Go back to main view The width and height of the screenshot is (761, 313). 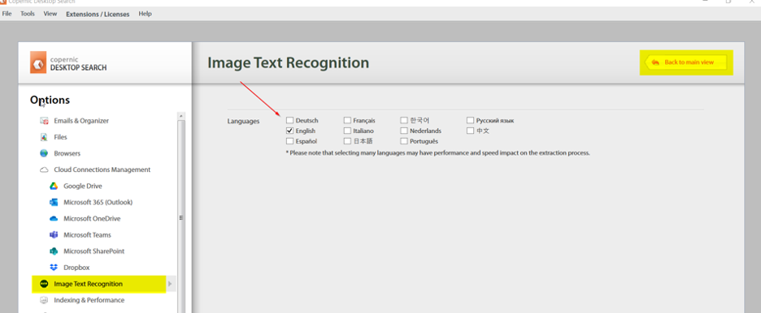pyautogui.click(x=685, y=62)
